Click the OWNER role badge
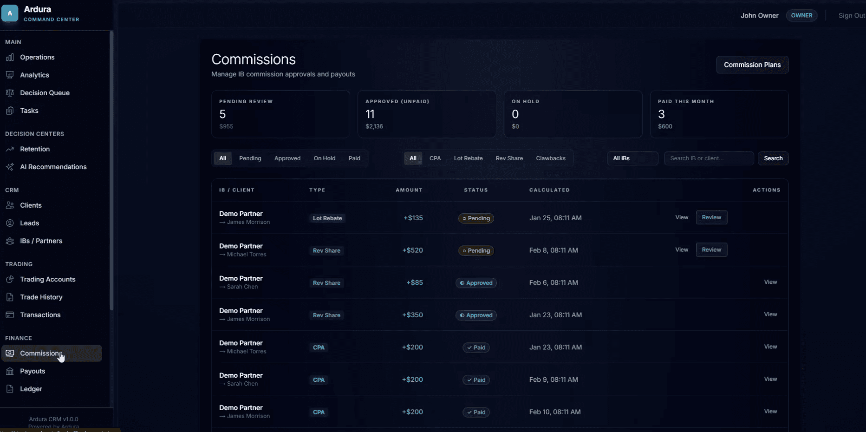 coord(801,15)
